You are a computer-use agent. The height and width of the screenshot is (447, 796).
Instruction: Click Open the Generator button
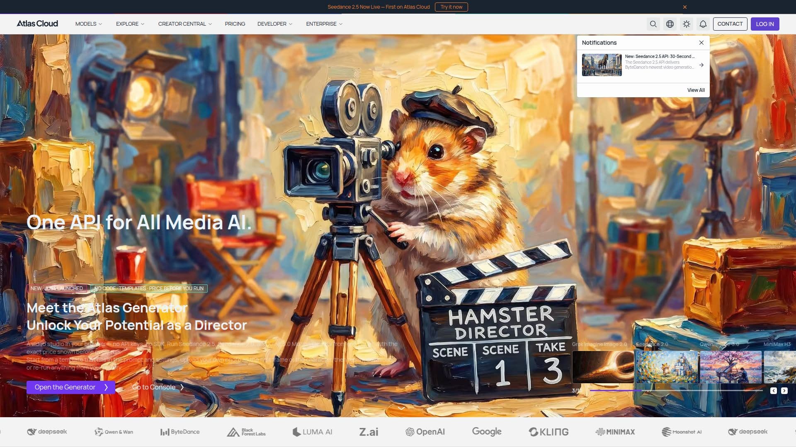pyautogui.click(x=71, y=387)
